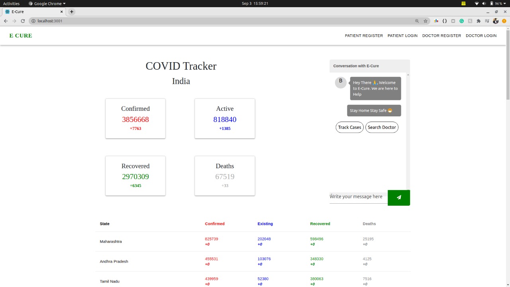Open the Google Chrome app menu in top bar

[47, 4]
